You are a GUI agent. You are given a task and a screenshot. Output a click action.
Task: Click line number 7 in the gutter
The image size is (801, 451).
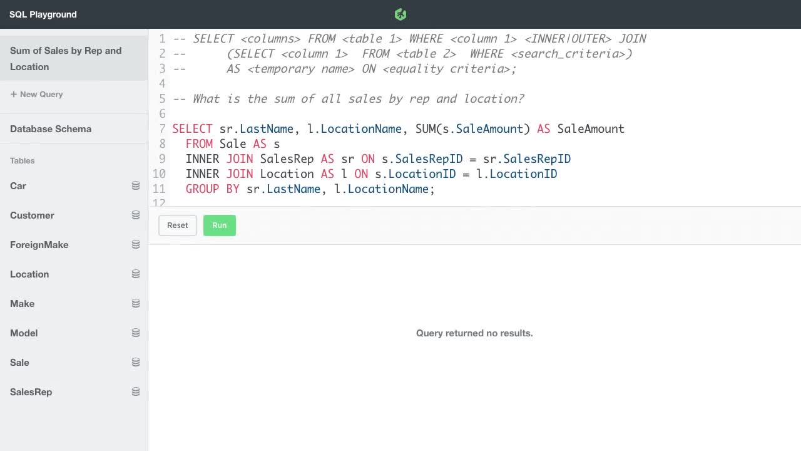(x=163, y=128)
